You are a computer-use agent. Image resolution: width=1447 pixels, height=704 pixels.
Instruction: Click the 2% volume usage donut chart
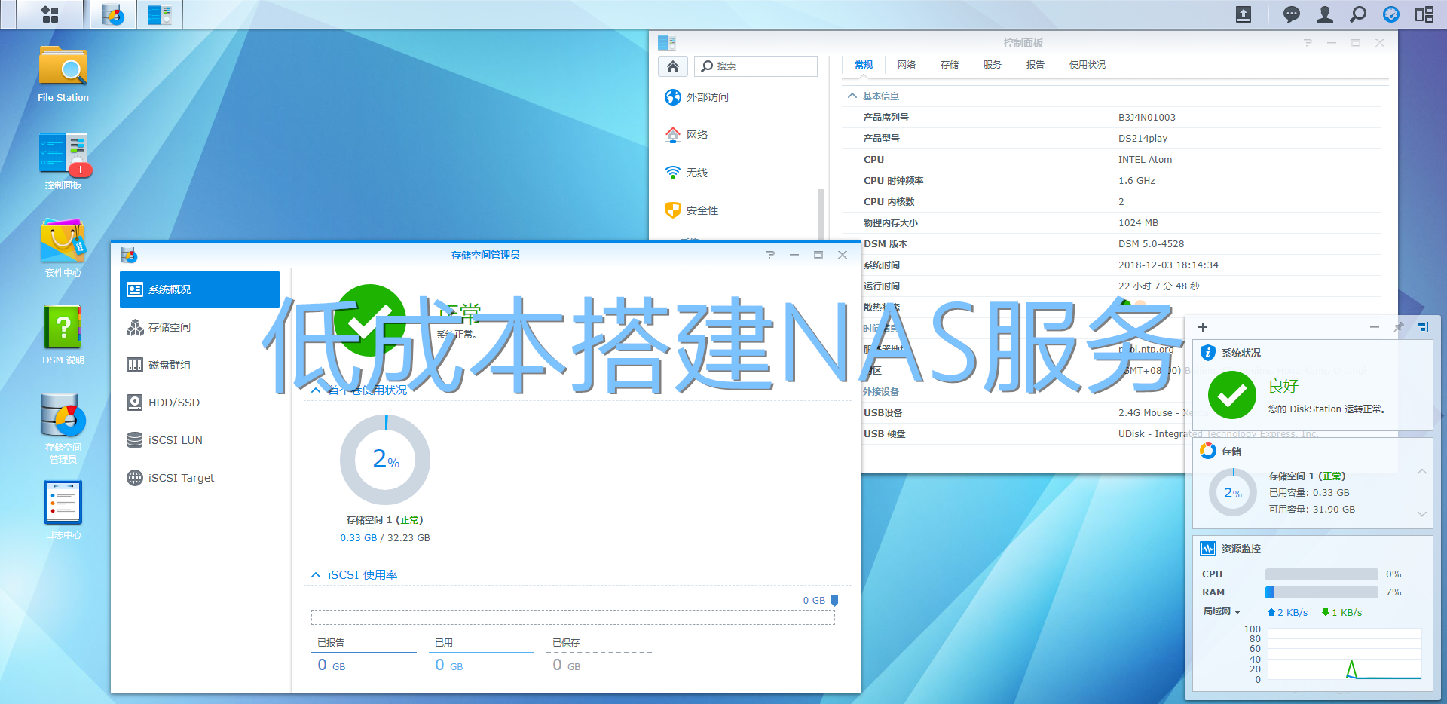(x=385, y=460)
